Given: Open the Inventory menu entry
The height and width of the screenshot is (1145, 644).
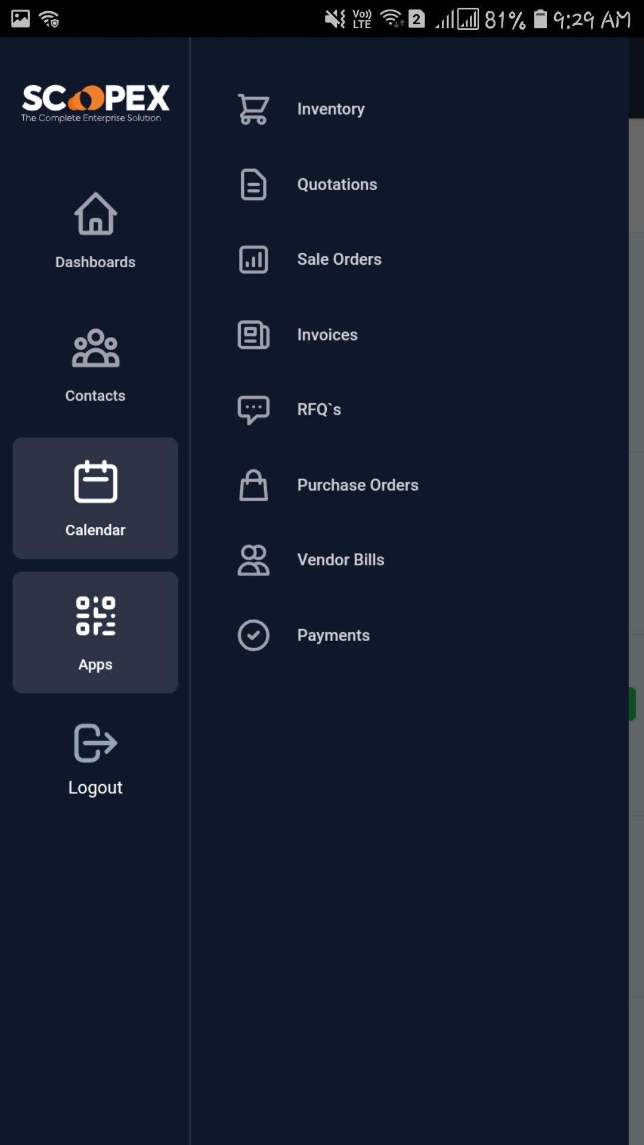Looking at the screenshot, I should (331, 109).
